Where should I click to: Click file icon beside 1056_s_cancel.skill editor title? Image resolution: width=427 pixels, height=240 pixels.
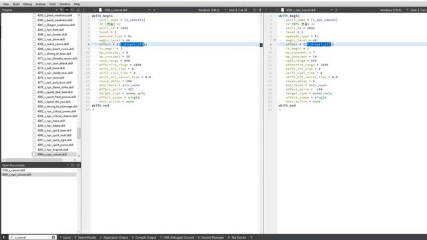pyautogui.click(x=100, y=10)
